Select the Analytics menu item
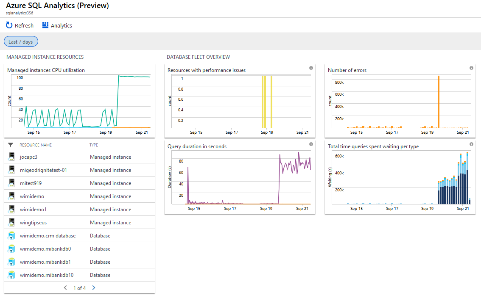This screenshot has height=298, width=481. click(x=56, y=25)
